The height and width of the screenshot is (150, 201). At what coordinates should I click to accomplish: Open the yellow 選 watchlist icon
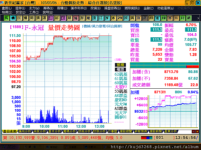pyautogui.click(x=44, y=18)
